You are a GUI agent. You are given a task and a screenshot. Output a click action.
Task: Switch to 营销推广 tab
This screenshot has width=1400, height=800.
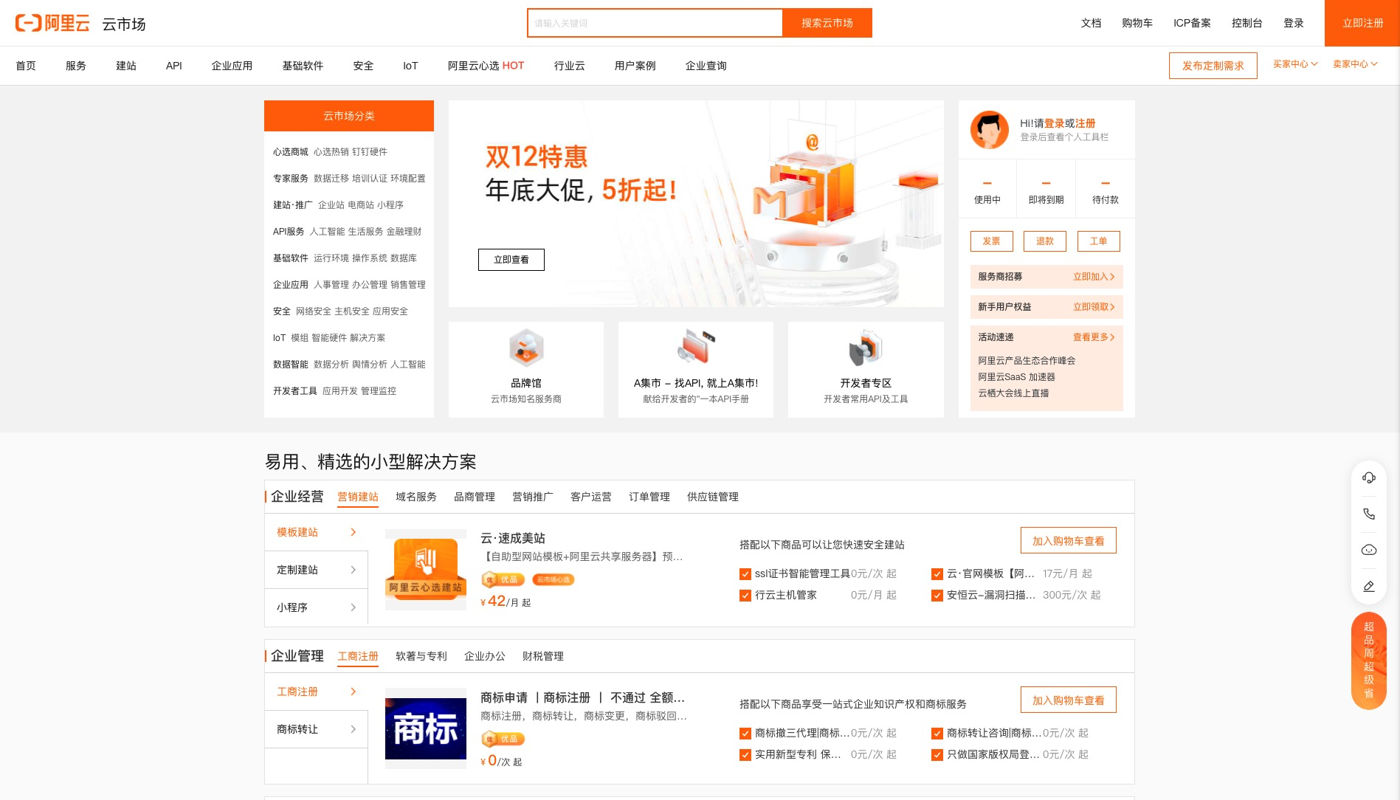tap(533, 497)
